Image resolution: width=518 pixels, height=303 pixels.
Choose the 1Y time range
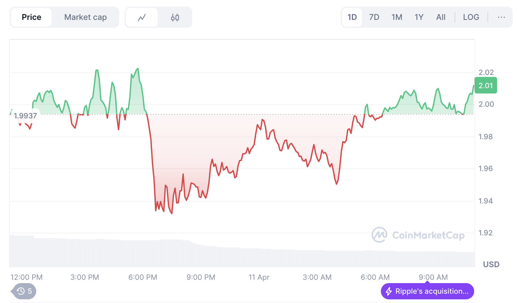(x=419, y=17)
